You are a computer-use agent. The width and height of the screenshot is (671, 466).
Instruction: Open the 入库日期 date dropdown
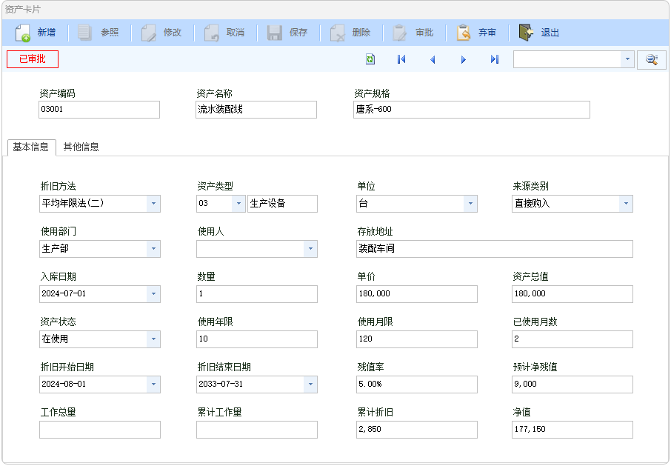pos(153,294)
